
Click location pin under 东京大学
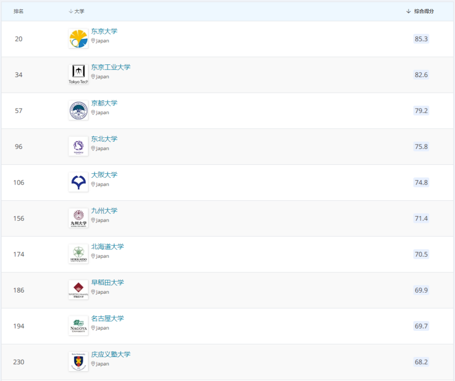pos(93,40)
